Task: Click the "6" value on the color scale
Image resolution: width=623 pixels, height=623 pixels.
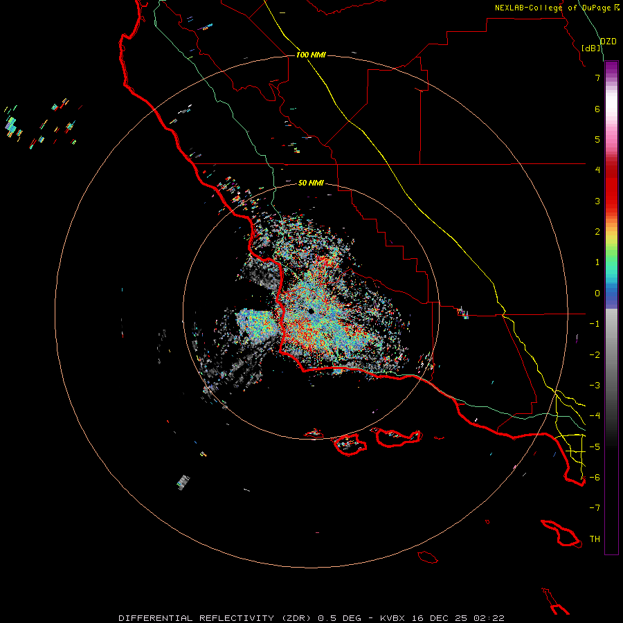Action: click(x=597, y=109)
